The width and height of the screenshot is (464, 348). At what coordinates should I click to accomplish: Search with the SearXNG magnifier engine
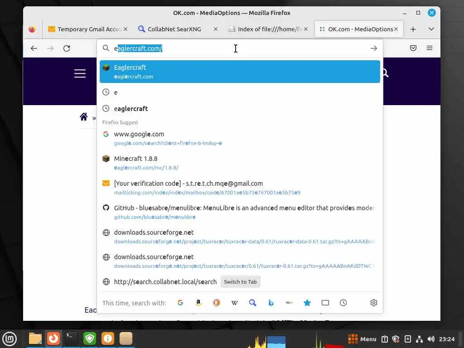point(252,303)
